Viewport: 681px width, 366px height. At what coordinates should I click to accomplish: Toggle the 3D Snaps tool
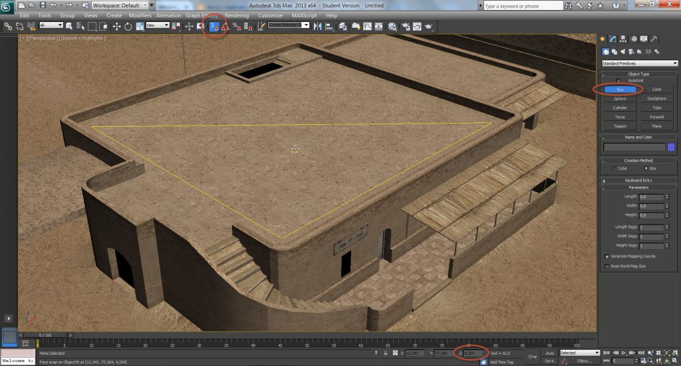pos(213,27)
